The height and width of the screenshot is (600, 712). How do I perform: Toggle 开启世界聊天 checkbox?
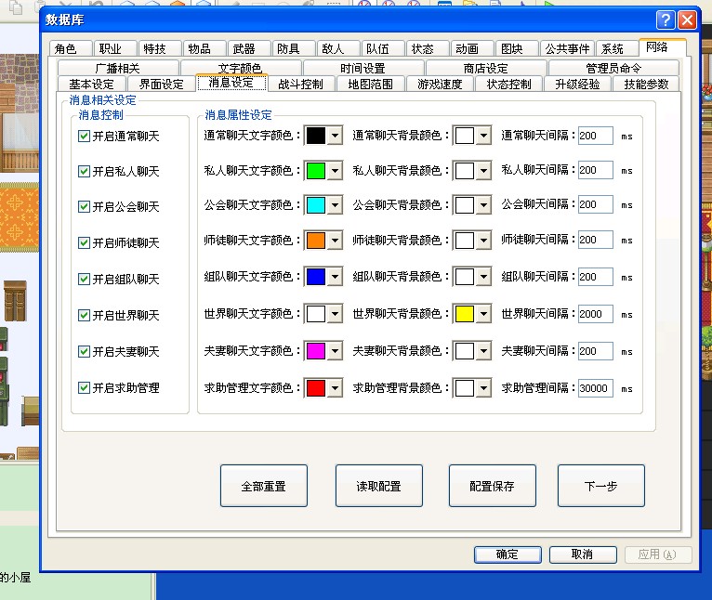84,315
